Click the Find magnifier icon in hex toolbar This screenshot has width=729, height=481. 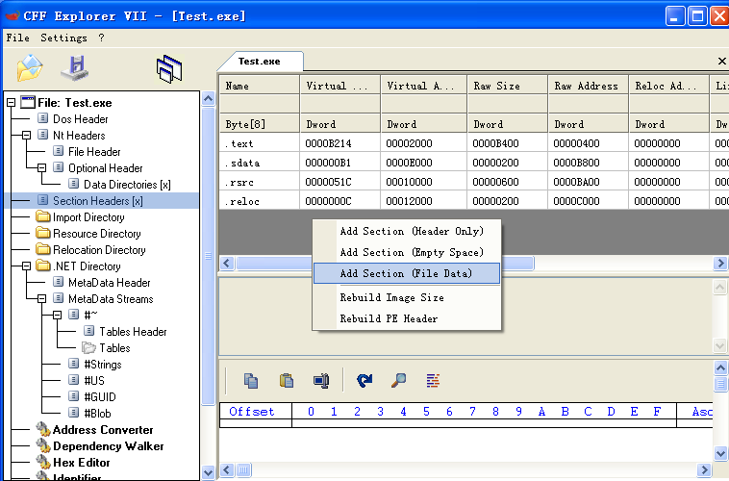click(398, 381)
